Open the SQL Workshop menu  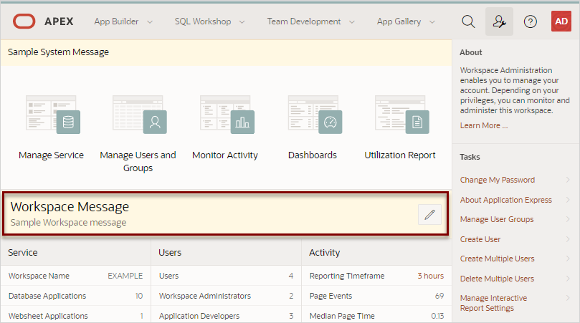(x=203, y=21)
